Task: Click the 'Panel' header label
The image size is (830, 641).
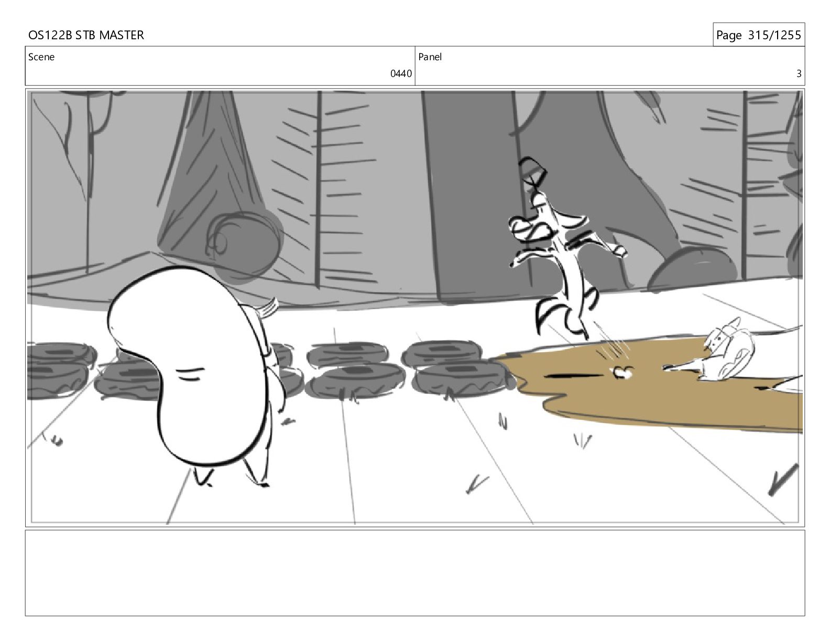Action: pyautogui.click(x=430, y=57)
